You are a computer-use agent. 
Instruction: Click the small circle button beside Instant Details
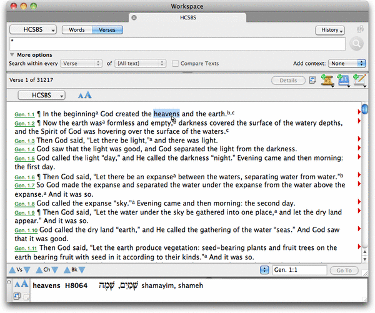9,282
